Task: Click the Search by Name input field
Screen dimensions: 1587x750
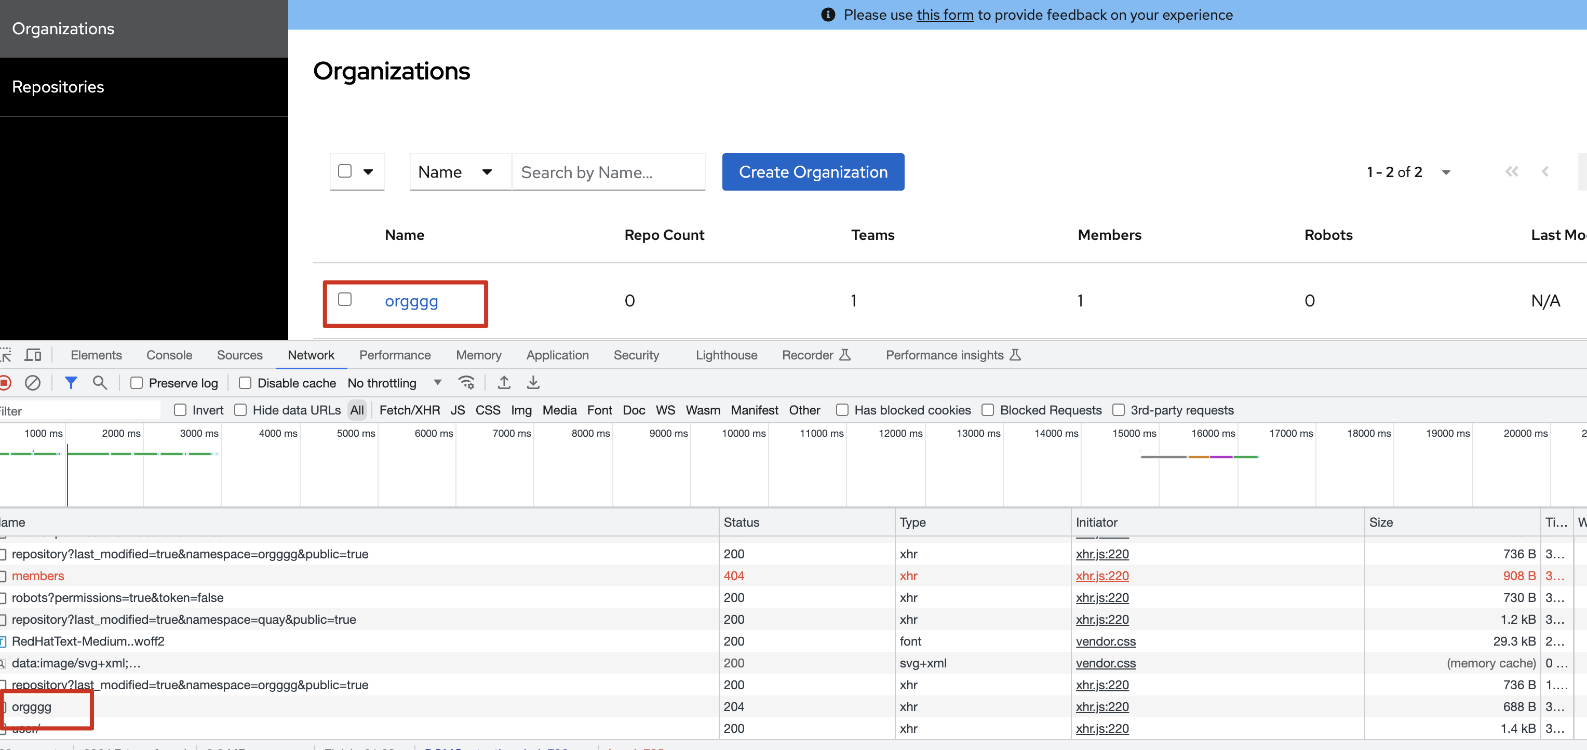Action: (608, 172)
